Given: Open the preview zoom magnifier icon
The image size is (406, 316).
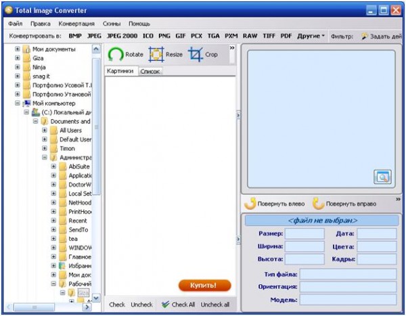Looking at the screenshot, I should click(382, 177).
